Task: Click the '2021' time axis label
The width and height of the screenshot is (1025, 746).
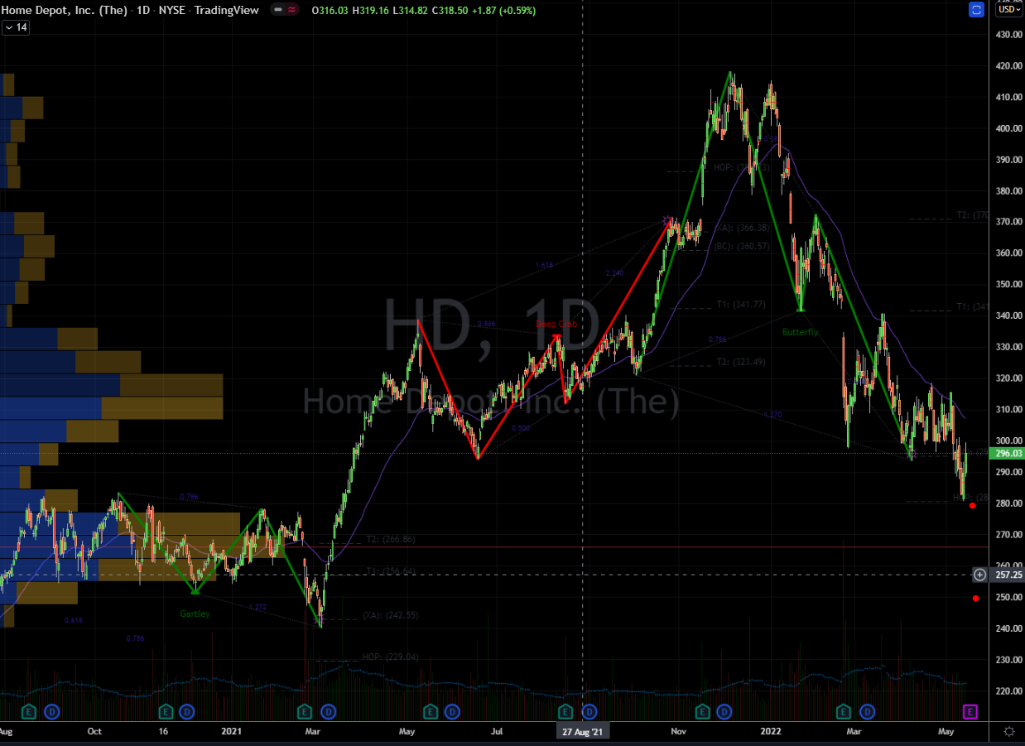Action: pyautogui.click(x=232, y=732)
